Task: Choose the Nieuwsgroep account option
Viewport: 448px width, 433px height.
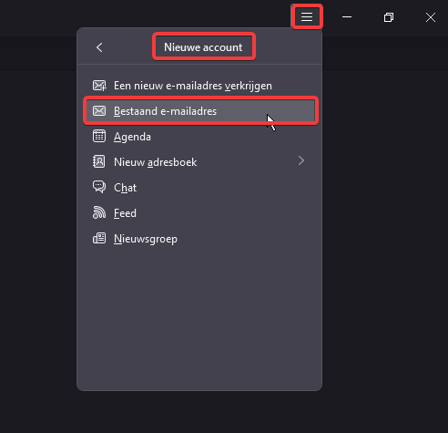Action: coord(200,239)
